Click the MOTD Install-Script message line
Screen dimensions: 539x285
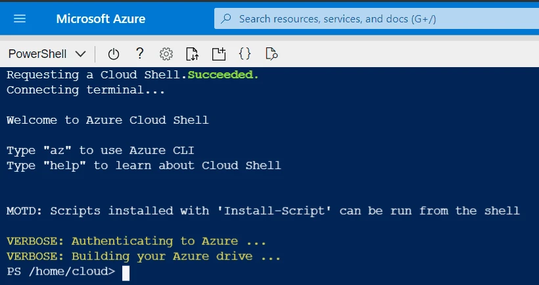[263, 211]
